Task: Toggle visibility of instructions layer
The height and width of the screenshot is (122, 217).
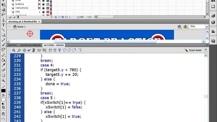Action: tap(39, 8)
